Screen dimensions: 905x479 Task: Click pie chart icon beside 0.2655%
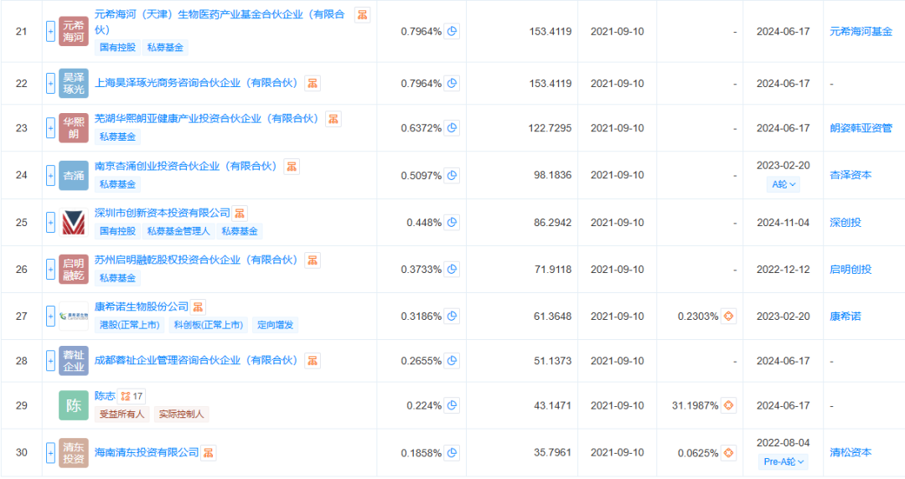tap(452, 361)
